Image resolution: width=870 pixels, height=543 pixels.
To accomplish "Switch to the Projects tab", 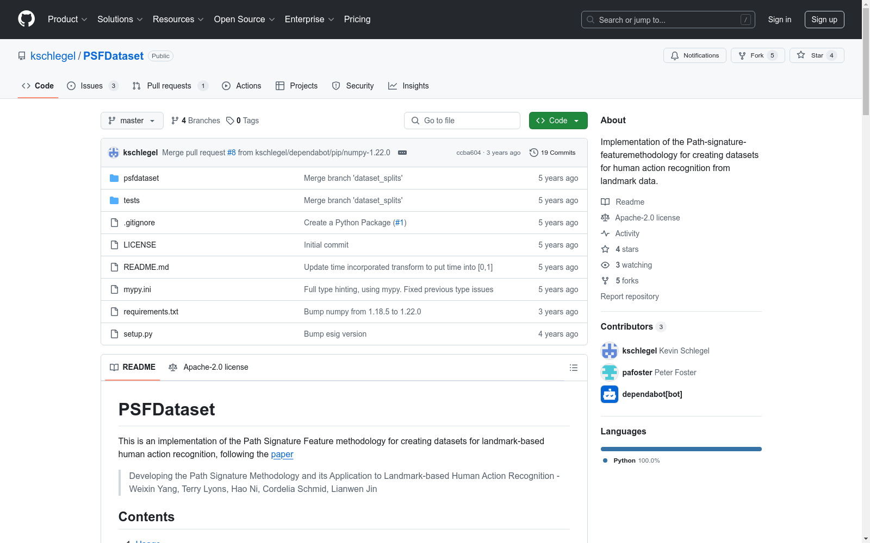I will click(x=296, y=86).
